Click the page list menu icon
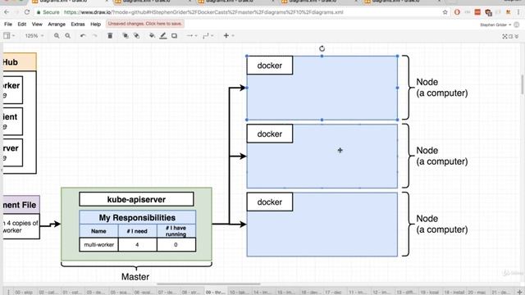The width and height of the screenshot is (525, 295). [x=8, y=292]
